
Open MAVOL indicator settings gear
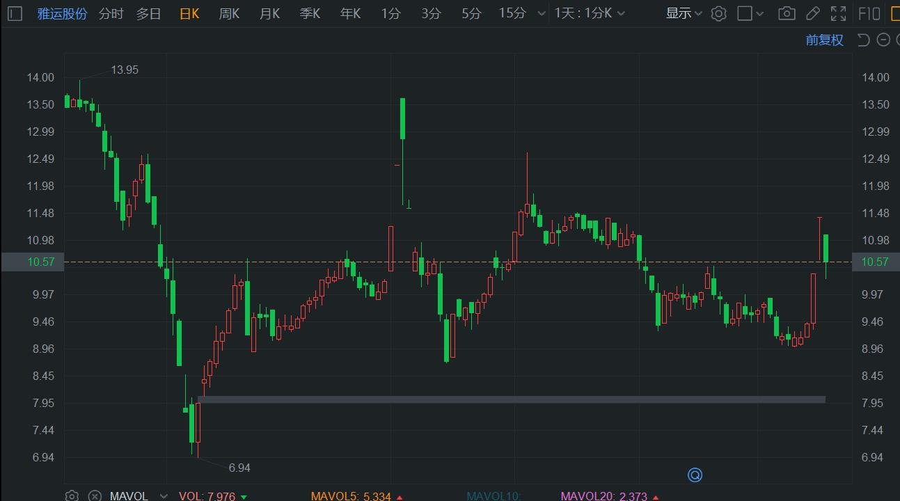click(72, 495)
